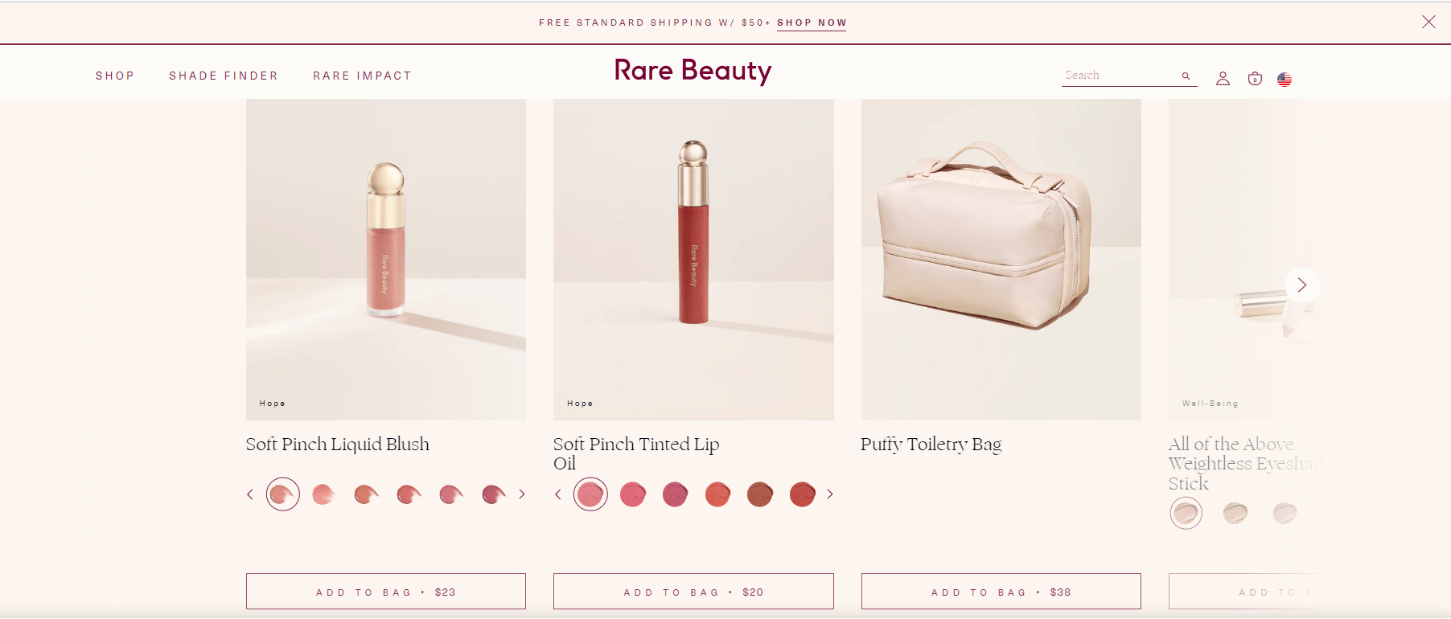Select the sixth Liquid Blush shade swatch
The height and width of the screenshot is (619, 1451).
[494, 494]
